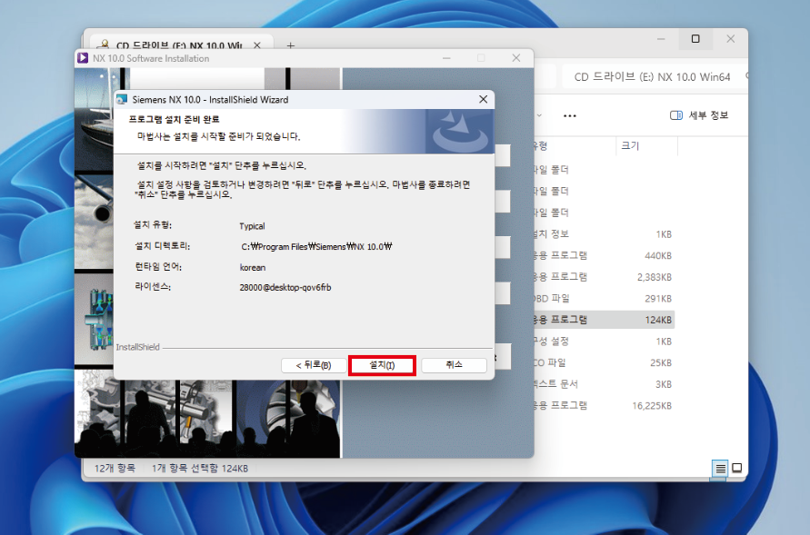Minimize the NX 10.0 Software Installation window
810x535 pixels.
pyautogui.click(x=446, y=58)
